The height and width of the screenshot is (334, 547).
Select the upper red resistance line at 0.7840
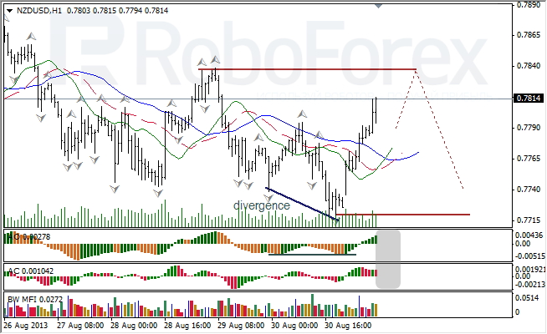307,69
